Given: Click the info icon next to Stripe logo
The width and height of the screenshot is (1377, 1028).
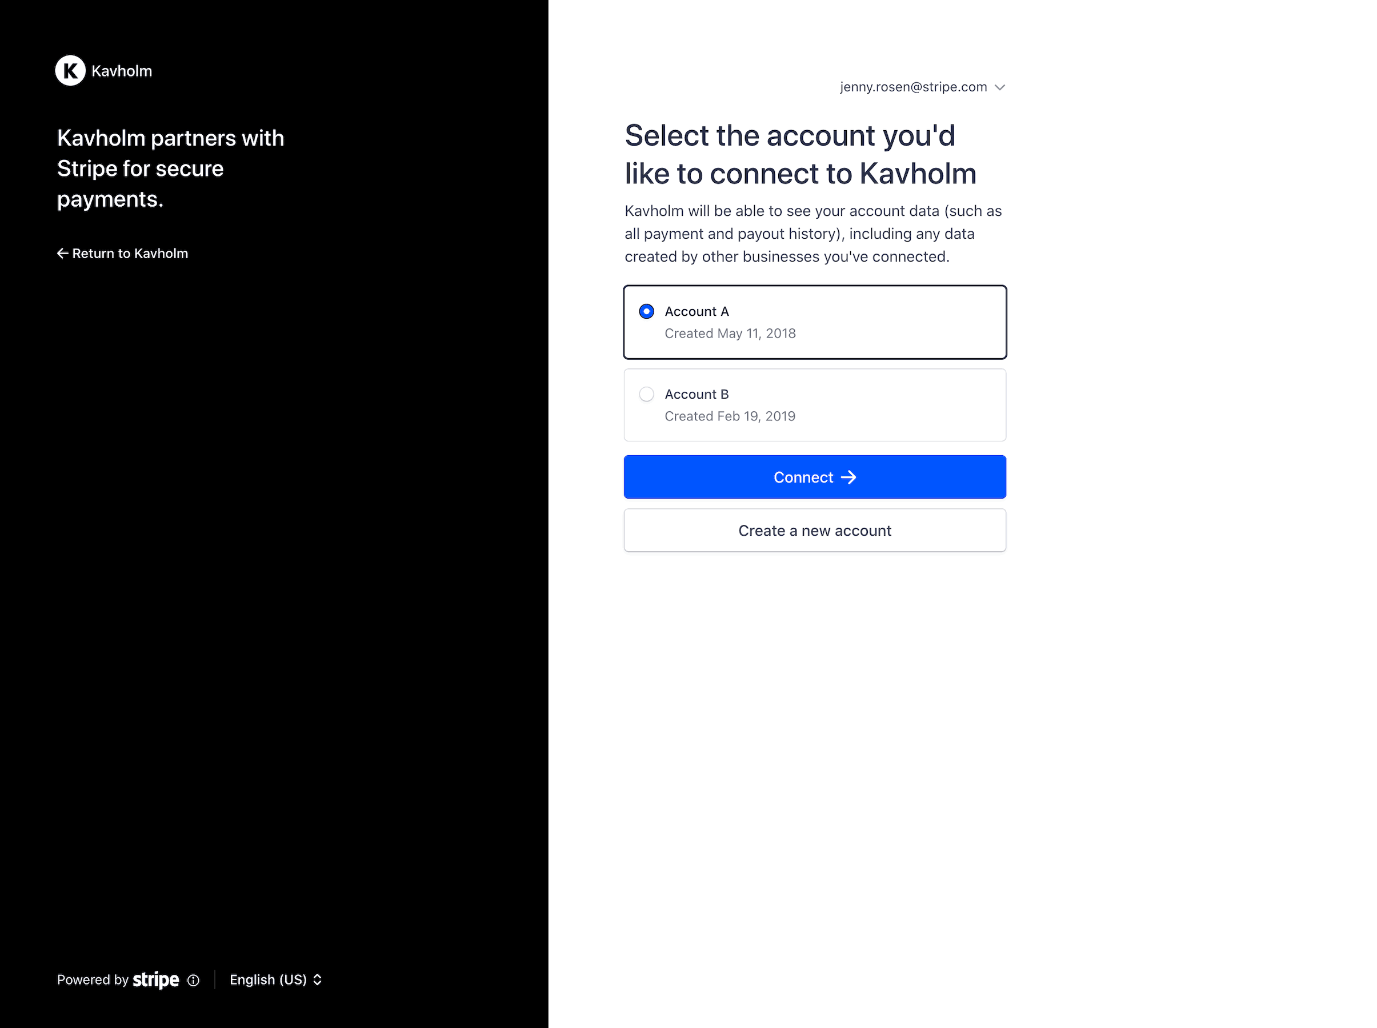Looking at the screenshot, I should [x=194, y=980].
